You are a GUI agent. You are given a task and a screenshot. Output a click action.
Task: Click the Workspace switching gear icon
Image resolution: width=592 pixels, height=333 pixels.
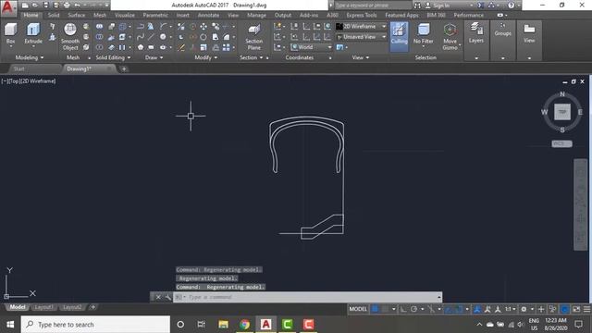pyautogui.click(x=524, y=309)
